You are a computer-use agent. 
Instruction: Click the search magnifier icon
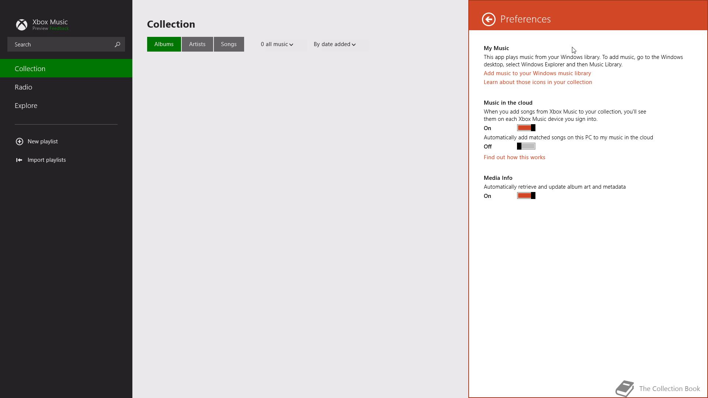tap(117, 44)
